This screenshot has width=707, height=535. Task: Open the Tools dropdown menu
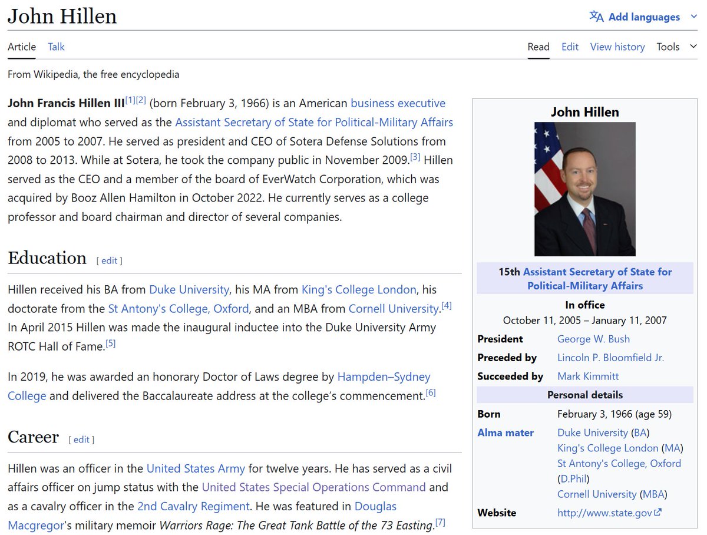coord(676,47)
